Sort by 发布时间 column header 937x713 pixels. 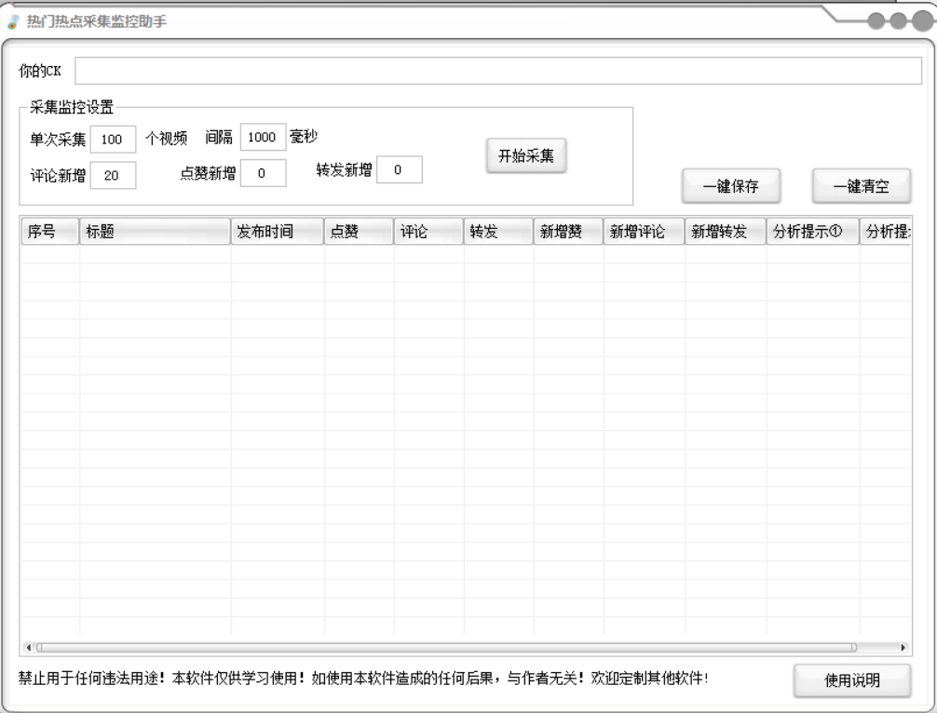point(278,233)
